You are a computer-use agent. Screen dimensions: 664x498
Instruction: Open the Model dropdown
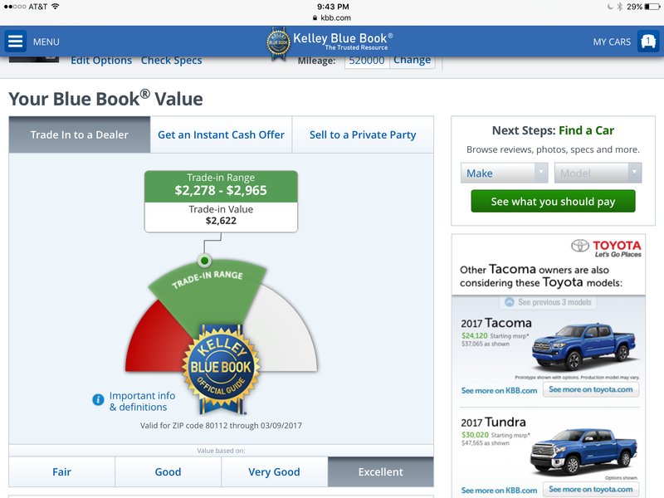(x=598, y=173)
